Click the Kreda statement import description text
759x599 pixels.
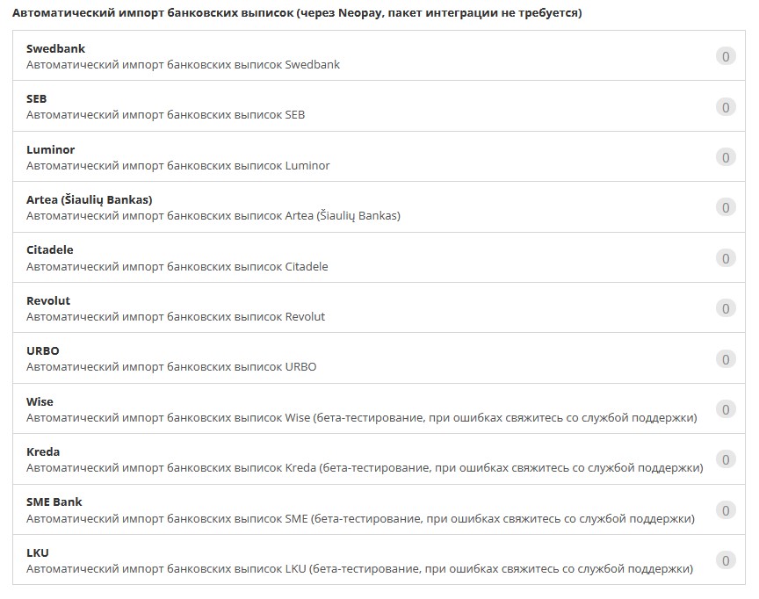365,468
